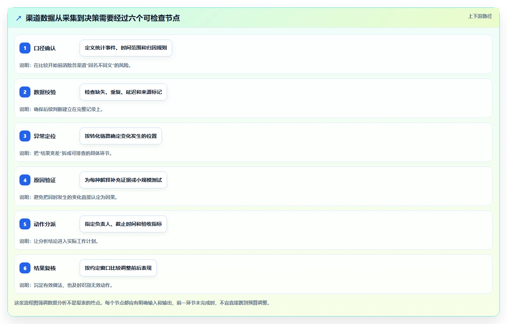Click the note 确保后续判断建立在完整记录上
507x324 pixels.
(x=61, y=109)
